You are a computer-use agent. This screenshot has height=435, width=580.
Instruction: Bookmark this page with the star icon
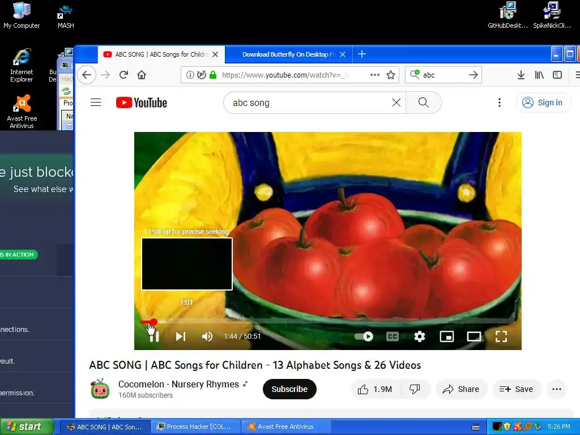(391, 75)
